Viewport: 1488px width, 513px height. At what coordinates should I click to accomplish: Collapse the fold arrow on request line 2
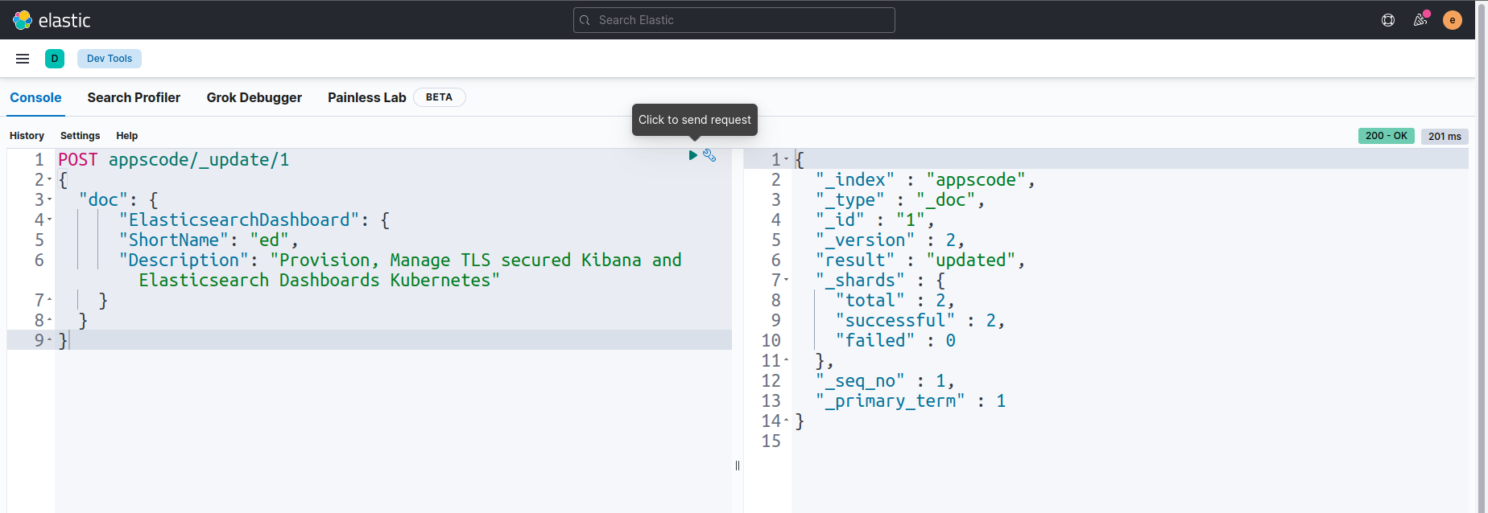point(50,180)
